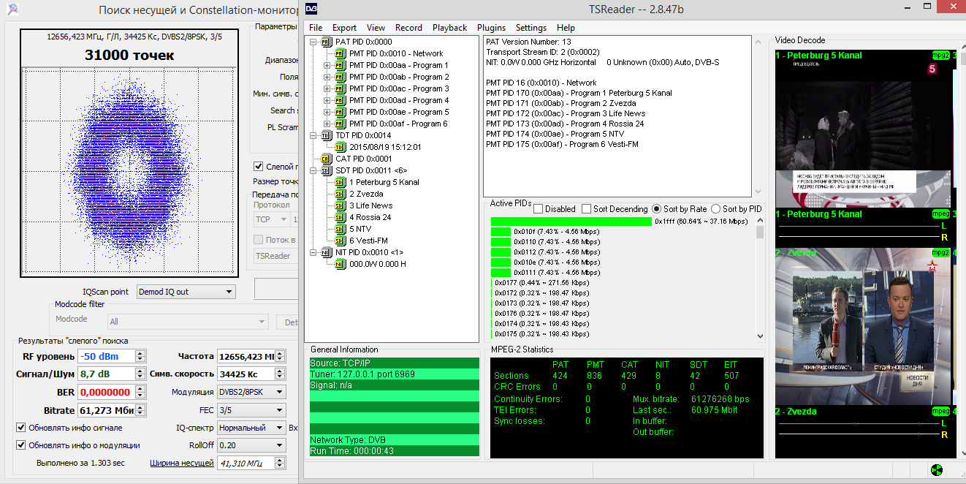The height and width of the screenshot is (484, 966).
Task: Open the Record menu
Action: (408, 28)
